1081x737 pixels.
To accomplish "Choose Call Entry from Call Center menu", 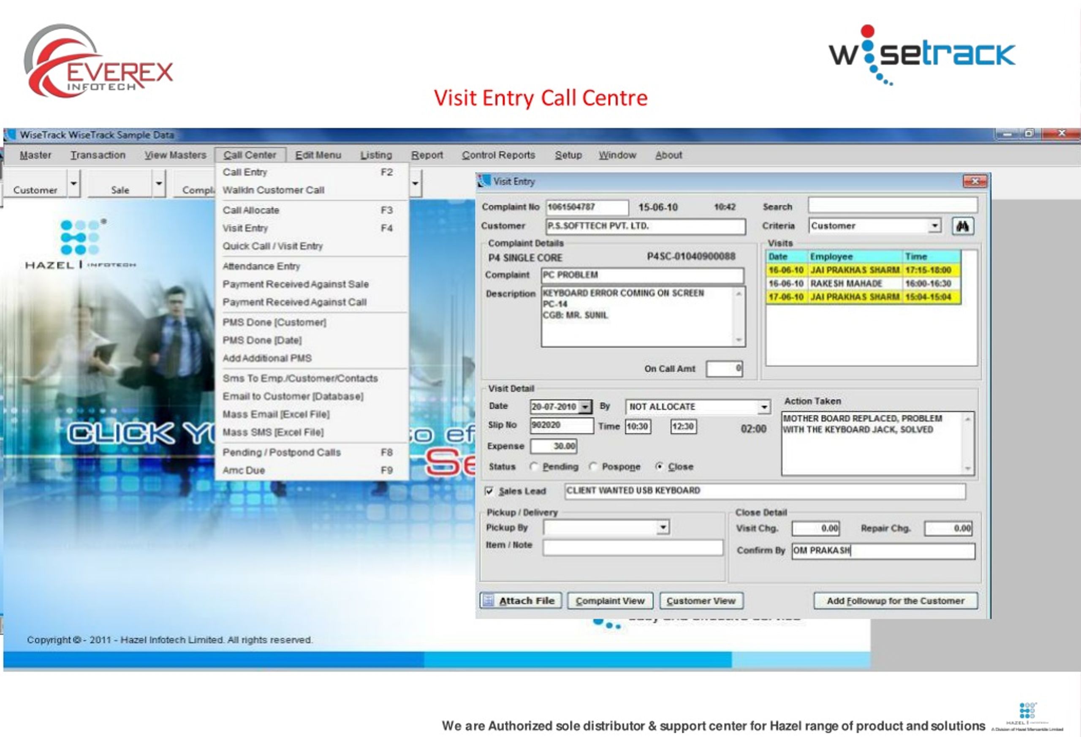I will (312, 172).
